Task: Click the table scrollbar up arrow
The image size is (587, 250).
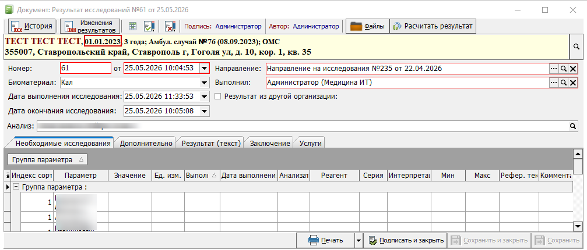Action: 578,153
